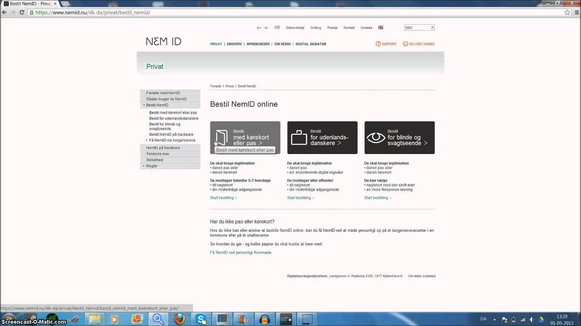Open the Ordbog link
The width and height of the screenshot is (581, 326).
pos(315,28)
